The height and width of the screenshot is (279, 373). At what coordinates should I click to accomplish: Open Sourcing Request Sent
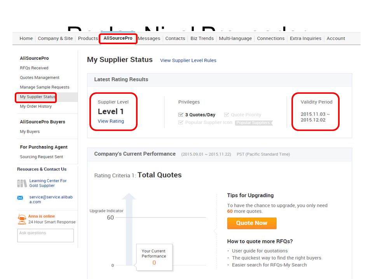42,157
